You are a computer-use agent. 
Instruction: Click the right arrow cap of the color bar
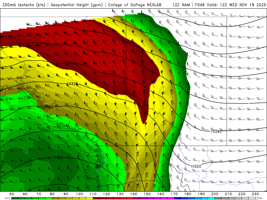259,198
